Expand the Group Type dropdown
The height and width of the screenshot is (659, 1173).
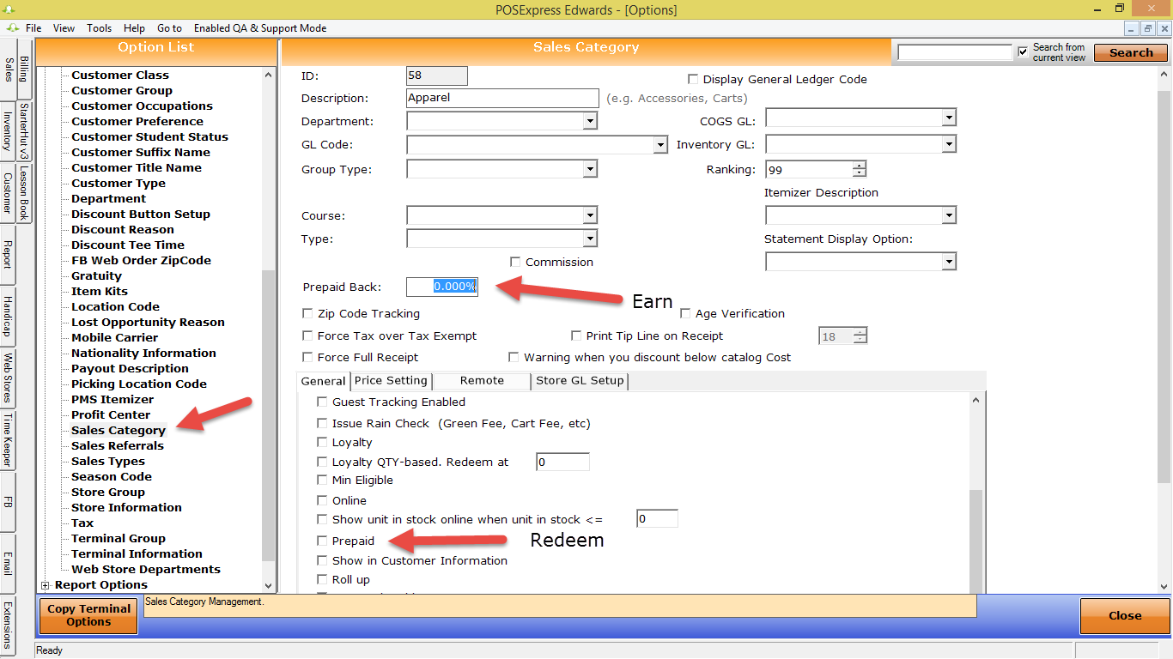coord(590,169)
